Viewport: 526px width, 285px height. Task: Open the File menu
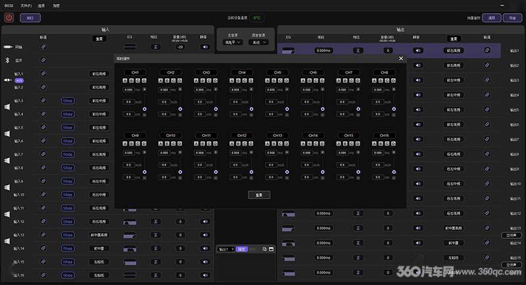point(26,6)
